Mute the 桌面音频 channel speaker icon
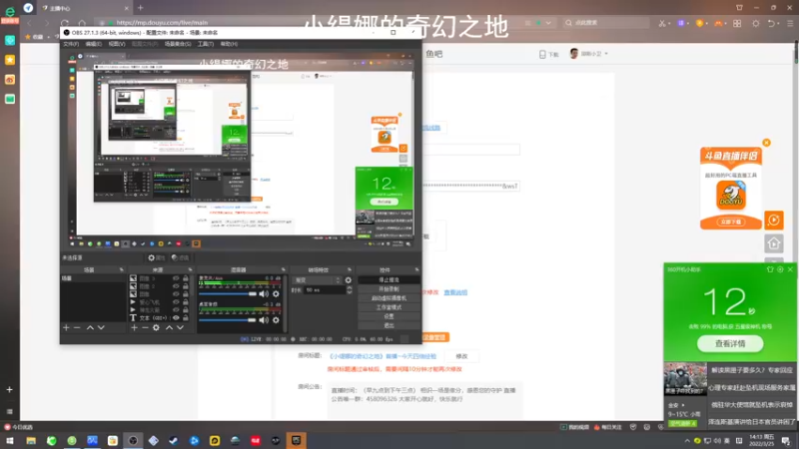The width and height of the screenshot is (799, 449). [x=264, y=320]
